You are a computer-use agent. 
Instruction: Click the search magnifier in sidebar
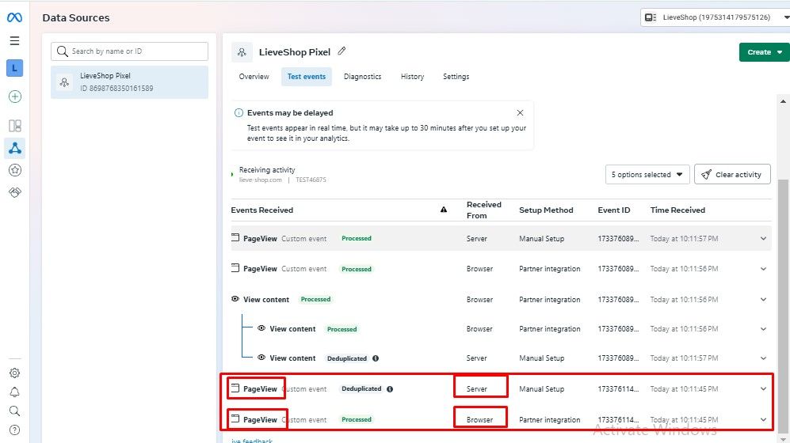pyautogui.click(x=14, y=411)
